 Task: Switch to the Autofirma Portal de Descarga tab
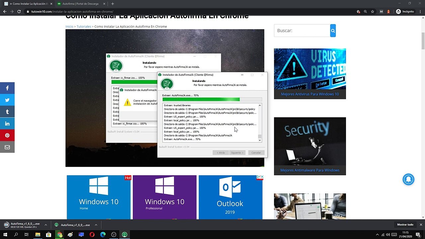click(x=80, y=4)
